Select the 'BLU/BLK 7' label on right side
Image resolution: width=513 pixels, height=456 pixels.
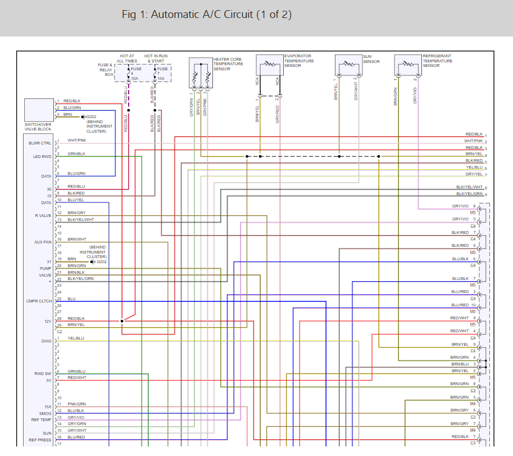[x=464, y=278]
